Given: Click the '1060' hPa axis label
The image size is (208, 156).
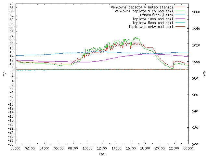Looking at the screenshot, I should [x=196, y=12].
